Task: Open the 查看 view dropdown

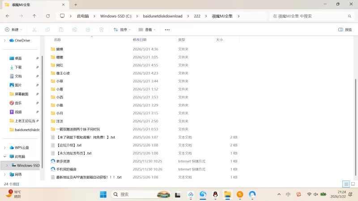Action: click(147, 29)
